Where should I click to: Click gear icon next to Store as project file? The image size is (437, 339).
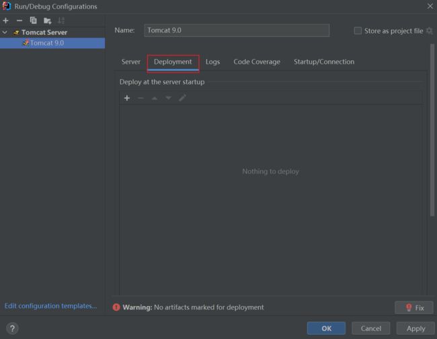430,31
